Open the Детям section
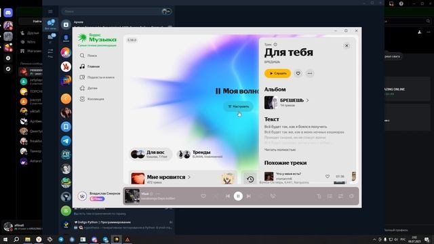This screenshot has width=434, height=244. click(x=89, y=88)
